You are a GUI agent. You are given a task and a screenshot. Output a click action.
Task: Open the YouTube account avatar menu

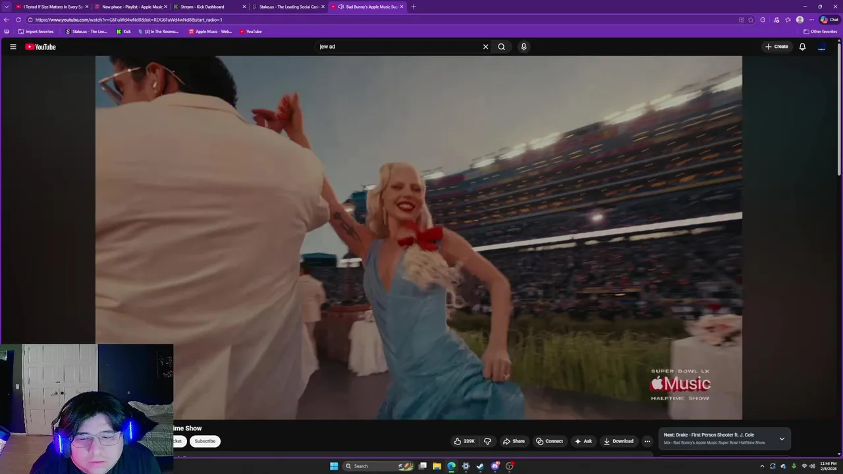click(821, 47)
